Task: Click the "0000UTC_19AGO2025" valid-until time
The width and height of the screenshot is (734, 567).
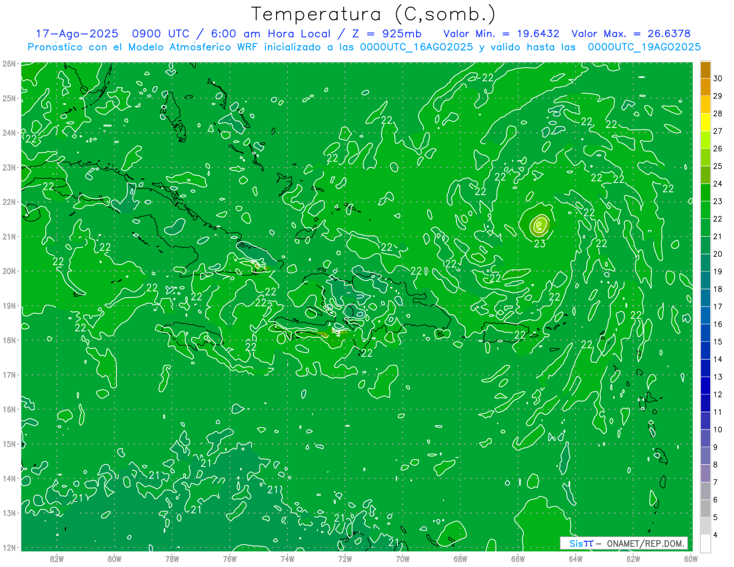Action: pyautogui.click(x=644, y=47)
